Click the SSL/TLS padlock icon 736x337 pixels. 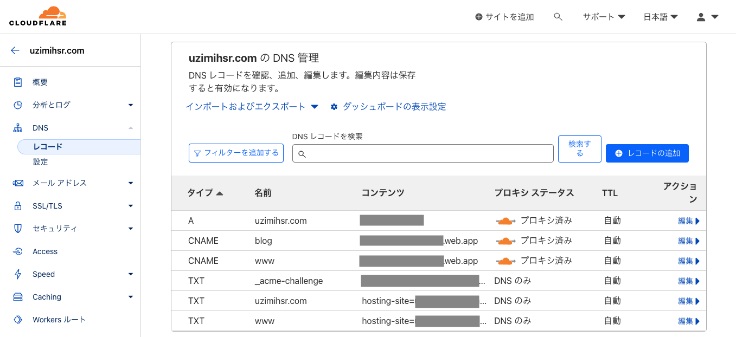click(18, 206)
